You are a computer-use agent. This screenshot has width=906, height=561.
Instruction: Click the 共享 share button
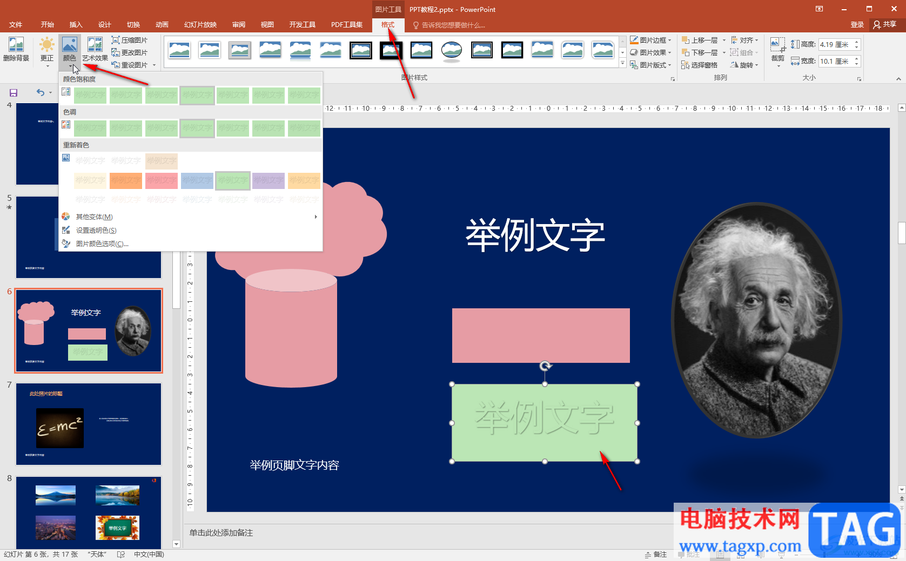pos(885,24)
